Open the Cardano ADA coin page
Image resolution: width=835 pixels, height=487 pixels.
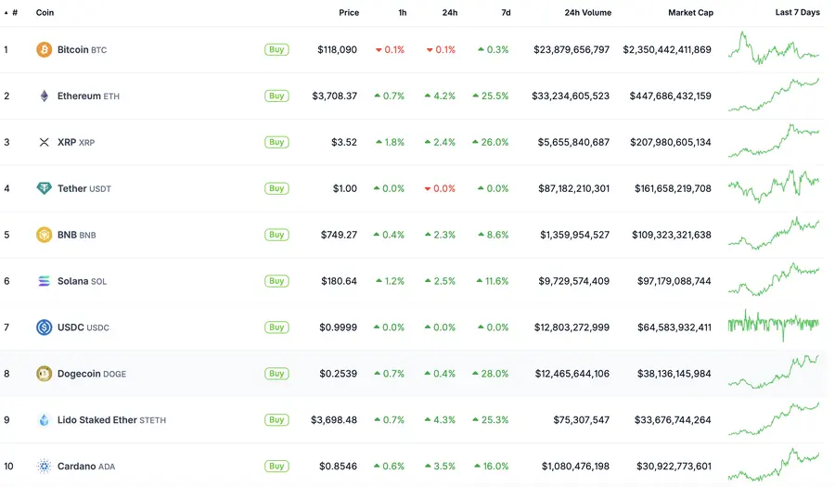[x=86, y=467]
